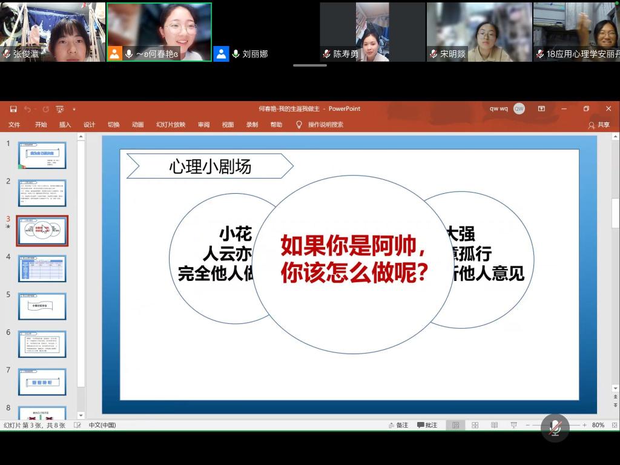The height and width of the screenshot is (465, 620).
Task: Open Ribbon Display Options button
Action: point(541,109)
